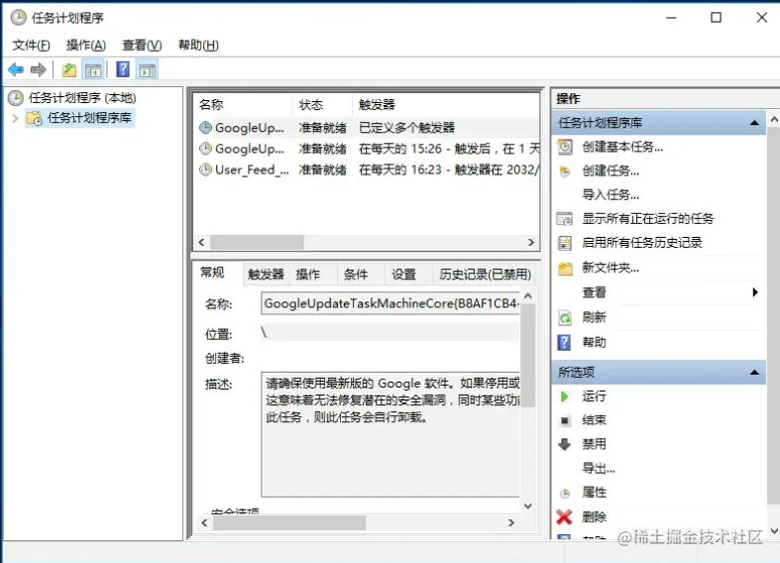Switch to the 历史记录(已禁用) tab
The height and width of the screenshot is (563, 780).
coord(485,274)
